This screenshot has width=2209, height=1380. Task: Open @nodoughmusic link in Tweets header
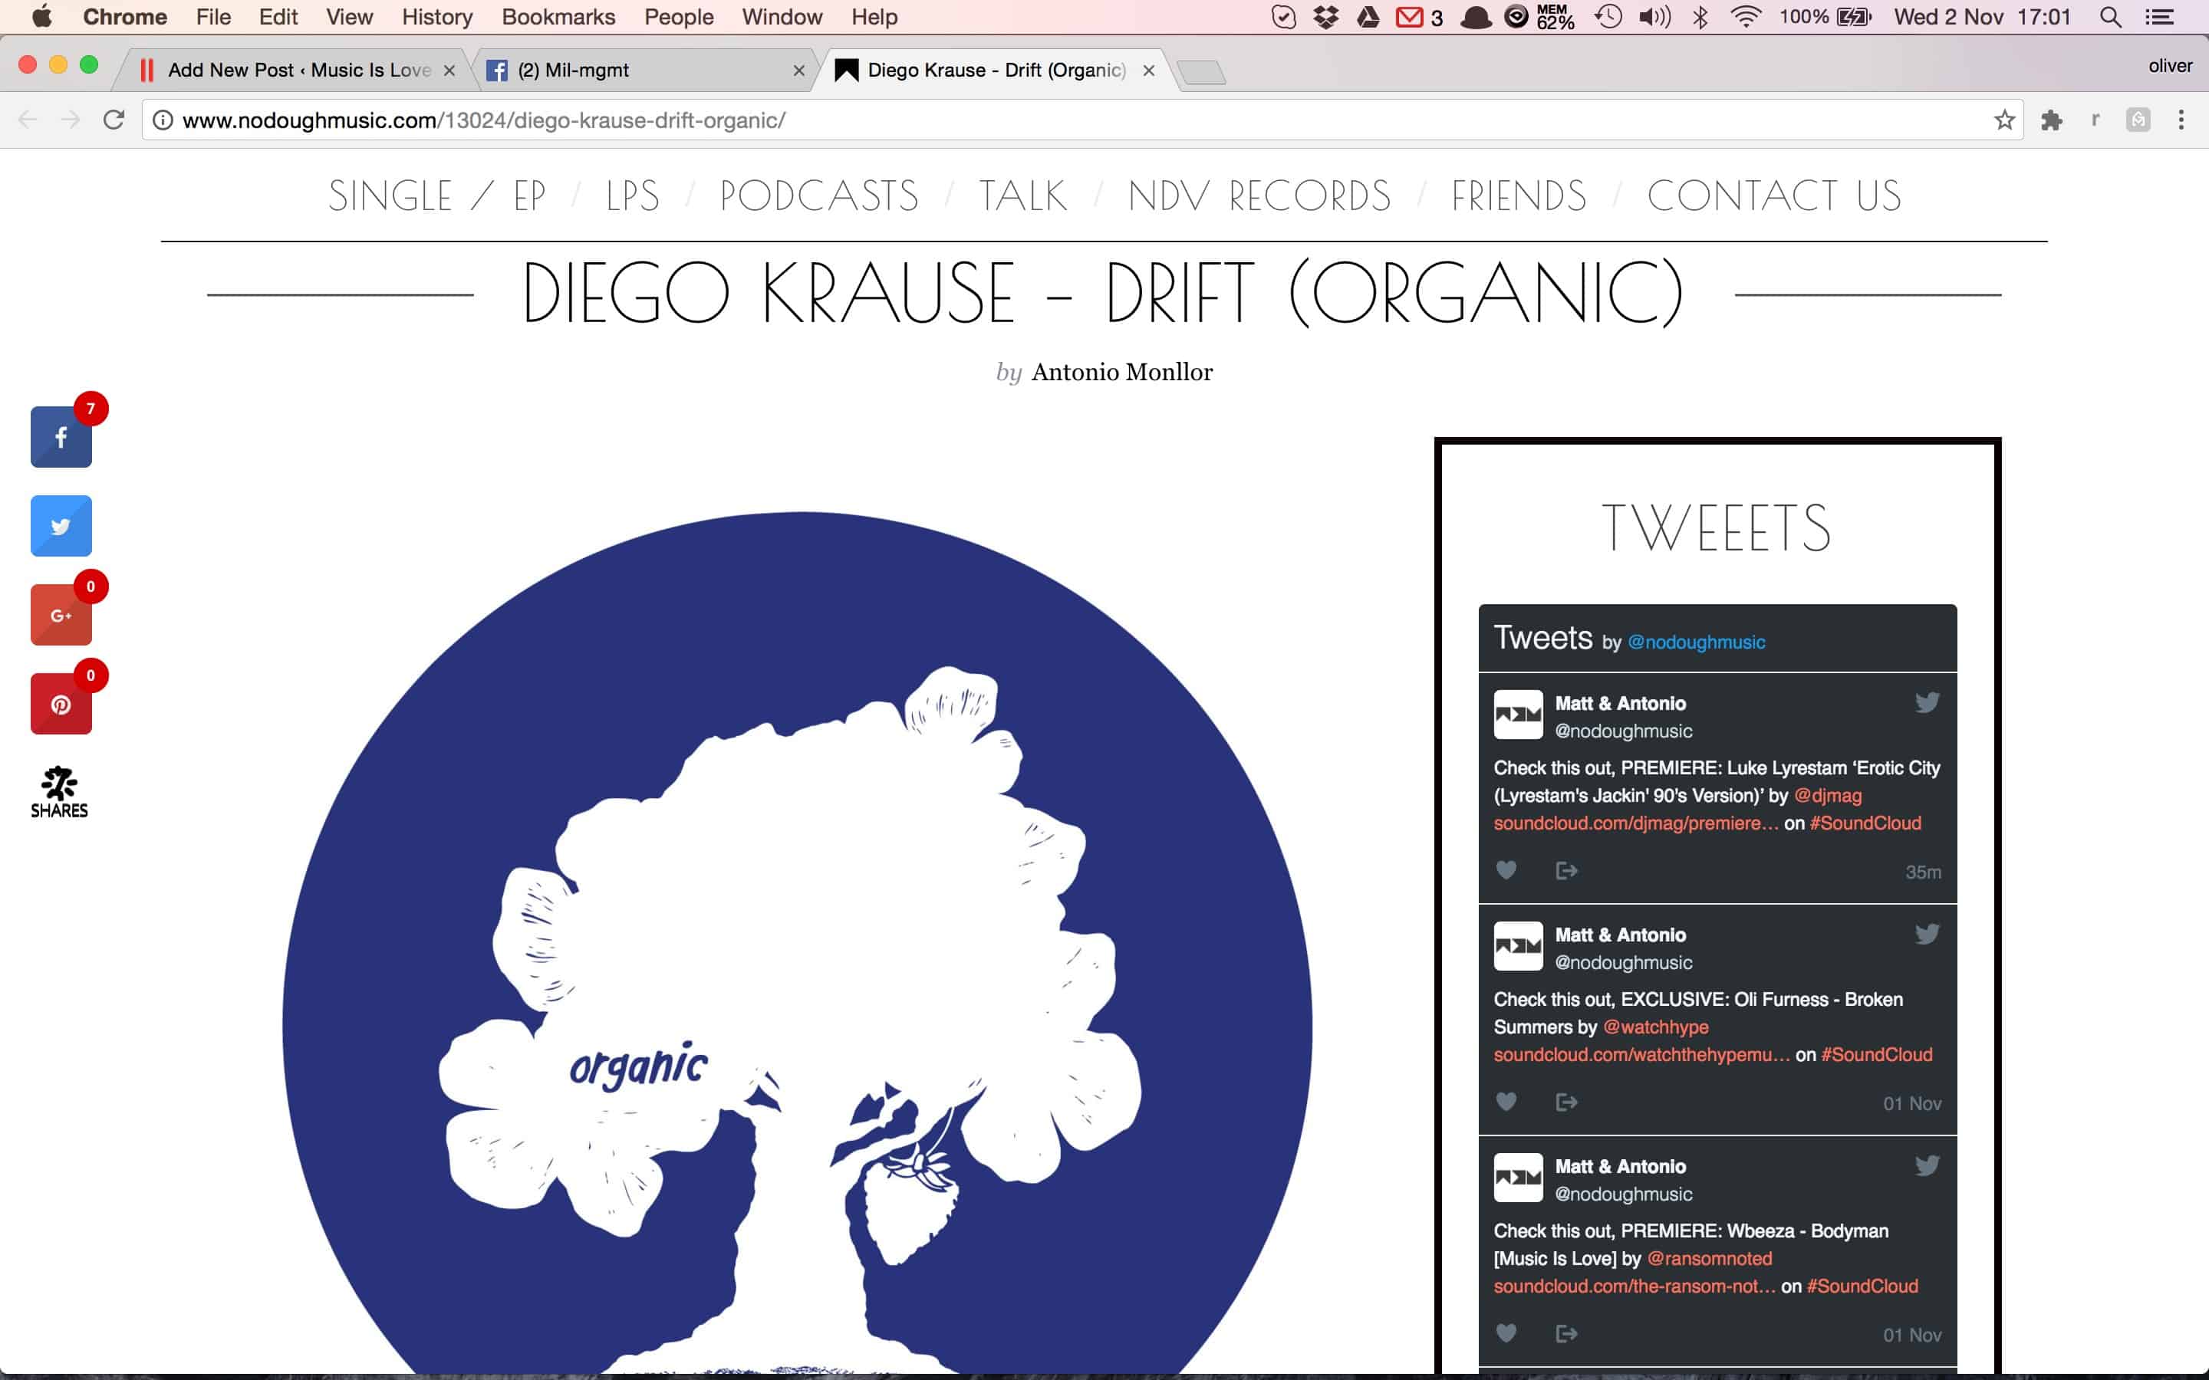[1696, 642]
